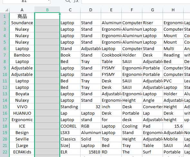Screen dimensions: 190x157
Task: Select the Cookbook cell
Action: [x=111, y=55]
